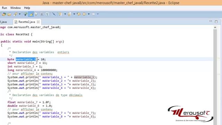Click the Next Annotation icon
Viewport: 222px width, 125px height.
[x=60, y=14]
